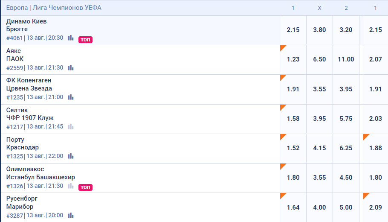Open statistics icon for Аякс – ПАОК
Image resolution: width=388 pixels, height=222 pixels.
coord(71,67)
